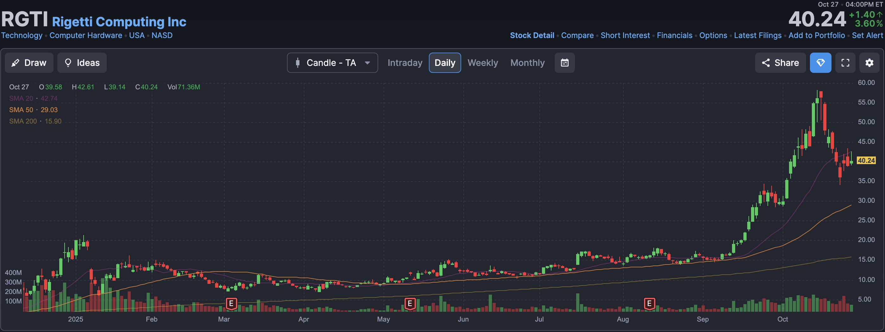The width and height of the screenshot is (885, 332).
Task: Open the calendar date range icon
Action: click(564, 62)
